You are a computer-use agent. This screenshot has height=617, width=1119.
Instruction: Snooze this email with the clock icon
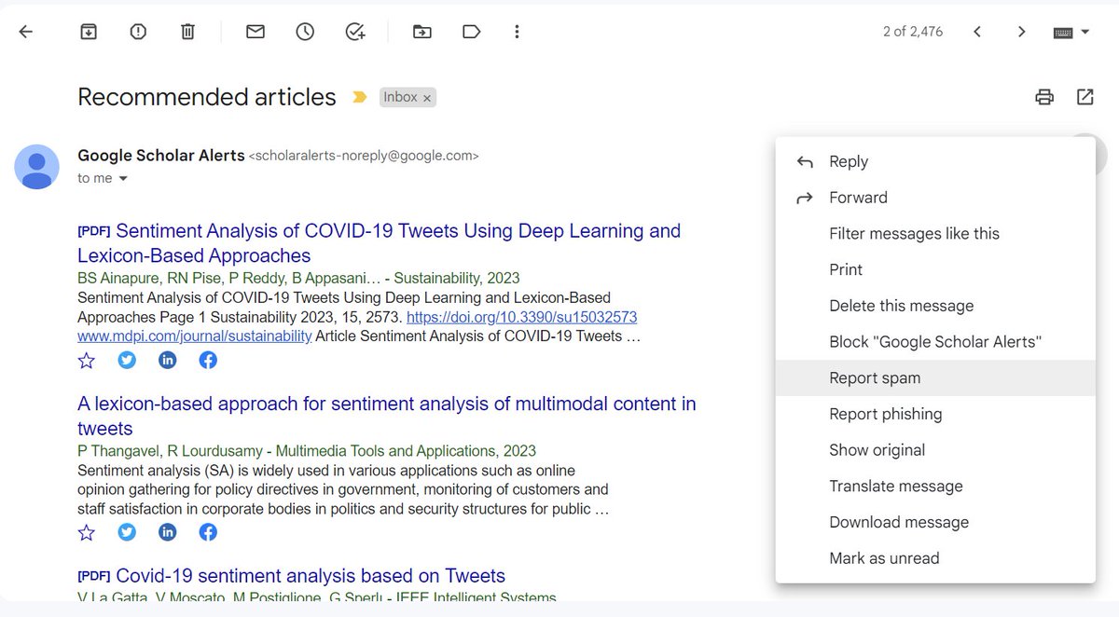[x=305, y=32]
